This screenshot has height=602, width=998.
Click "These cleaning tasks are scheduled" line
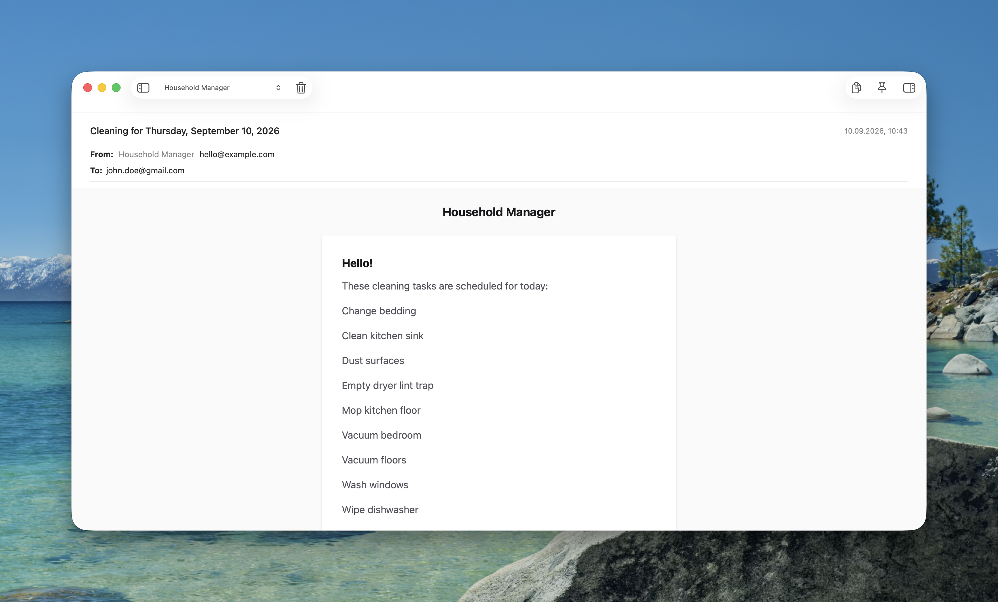(445, 286)
